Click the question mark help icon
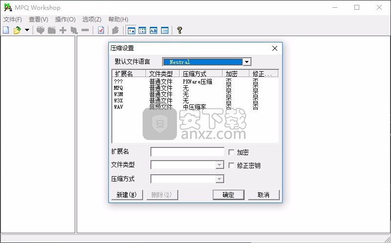Viewport: 391px width, 243px height. click(x=179, y=30)
